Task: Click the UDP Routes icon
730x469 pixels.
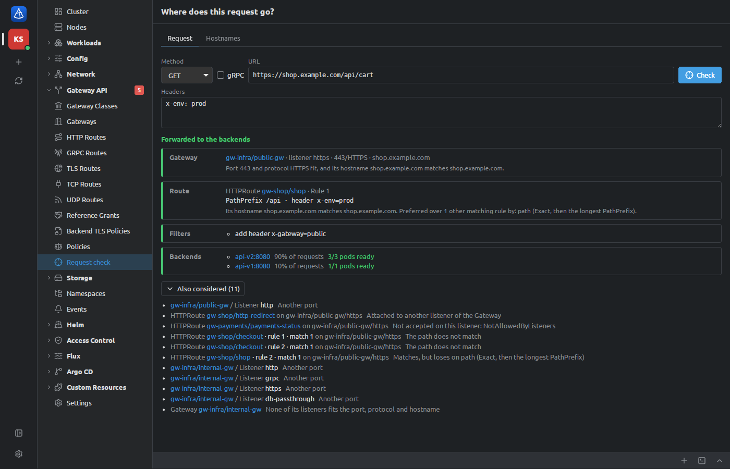Action: click(58, 200)
